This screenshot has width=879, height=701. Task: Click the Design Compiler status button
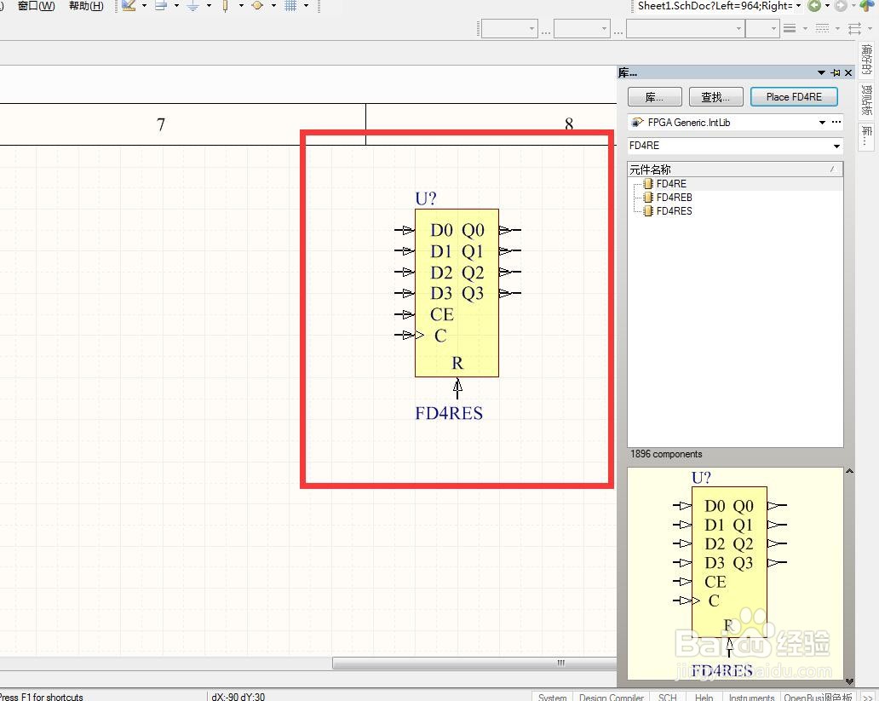click(x=611, y=696)
